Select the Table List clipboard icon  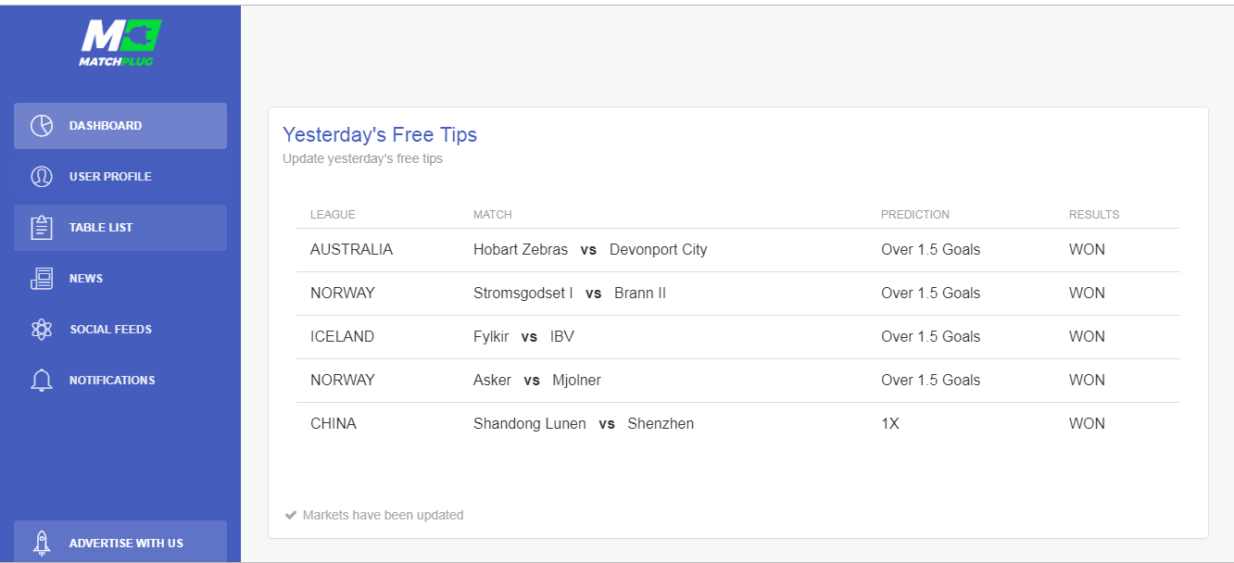click(x=42, y=228)
